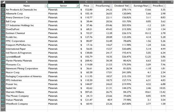Click the 49.43 Price/Earnings cell

pyautogui.click(x=103, y=29)
